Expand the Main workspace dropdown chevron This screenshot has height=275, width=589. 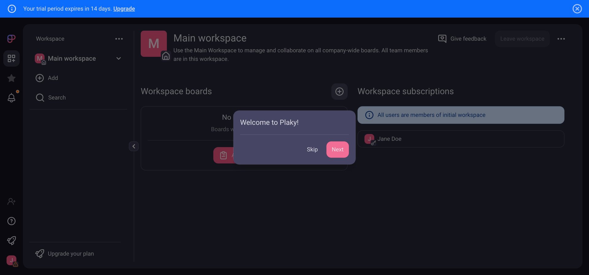click(119, 59)
